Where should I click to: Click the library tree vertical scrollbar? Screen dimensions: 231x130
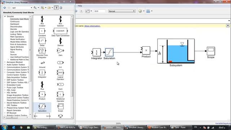tap(30, 49)
